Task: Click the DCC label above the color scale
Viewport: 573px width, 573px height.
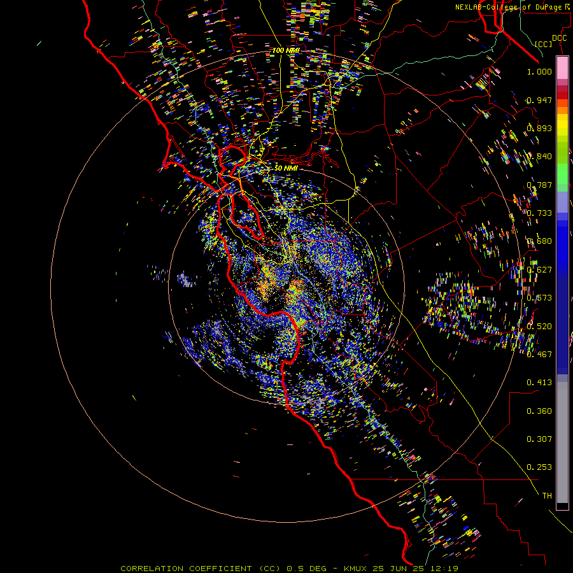Action: pyautogui.click(x=559, y=38)
